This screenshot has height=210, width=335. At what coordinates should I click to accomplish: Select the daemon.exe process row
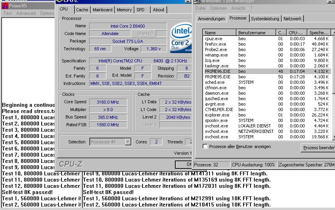267,93
